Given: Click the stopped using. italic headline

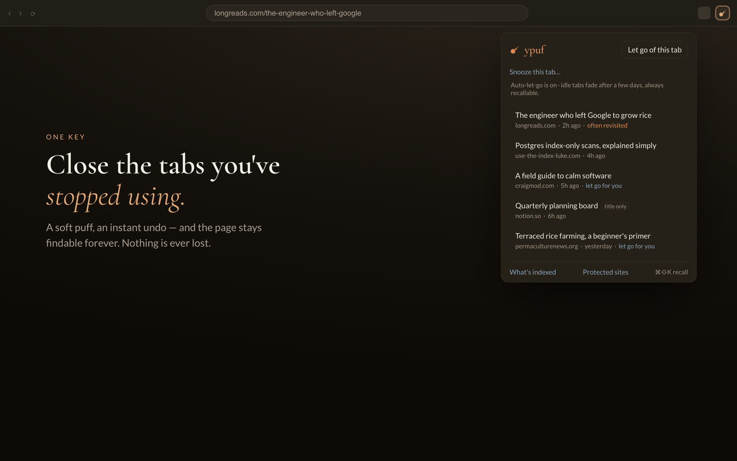Looking at the screenshot, I should click(x=115, y=196).
